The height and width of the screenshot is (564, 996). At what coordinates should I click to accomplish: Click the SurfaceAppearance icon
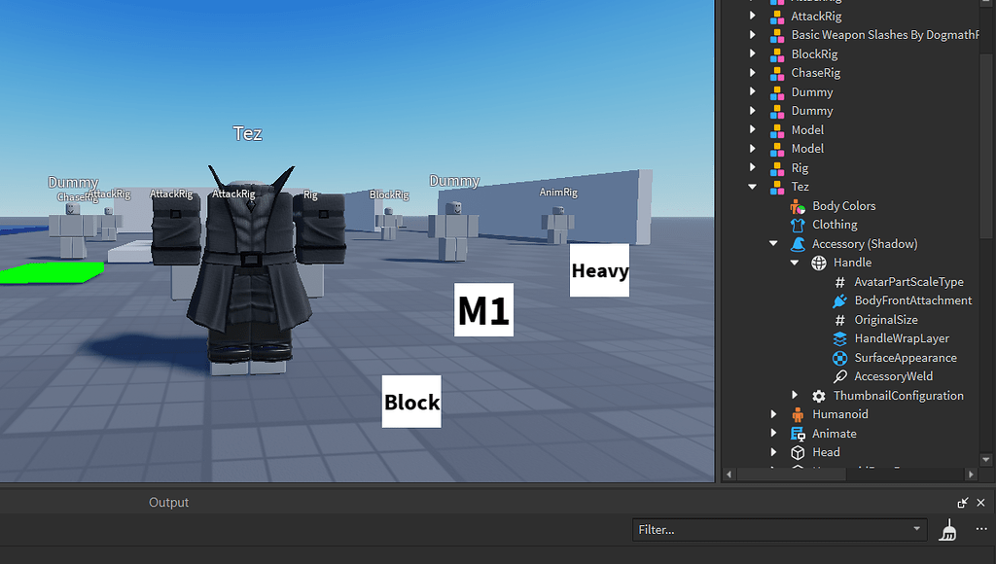[840, 358]
